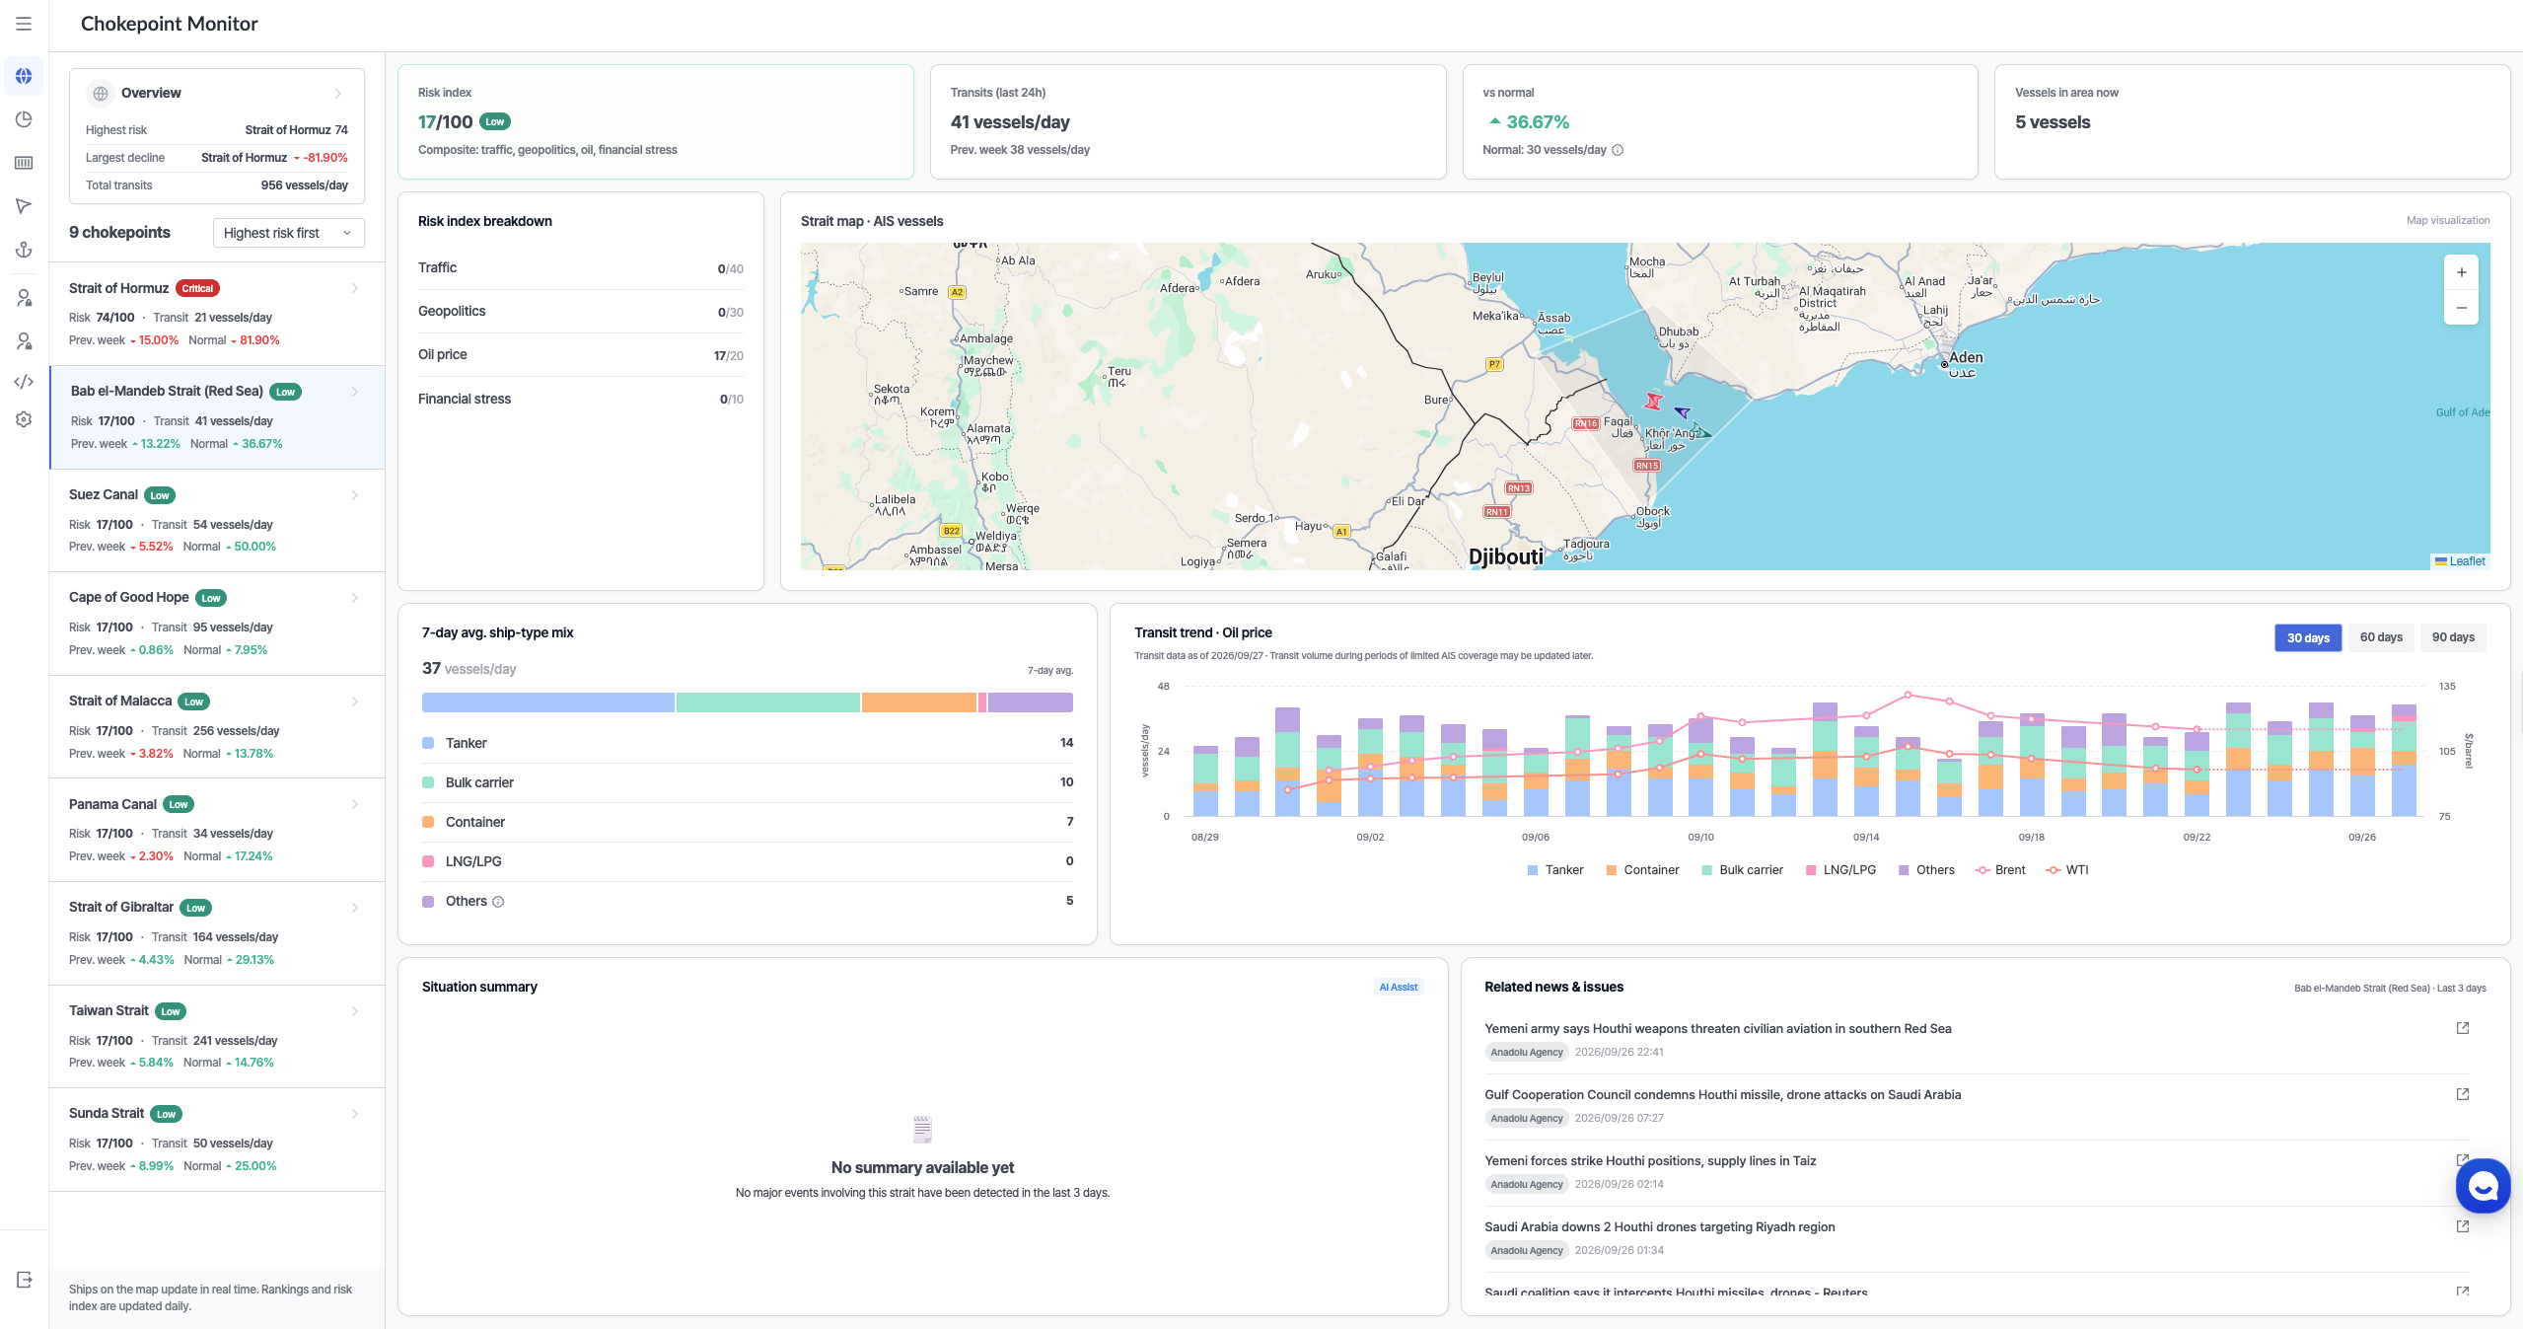
Task: Click the AI Assist button
Action: click(x=1398, y=987)
